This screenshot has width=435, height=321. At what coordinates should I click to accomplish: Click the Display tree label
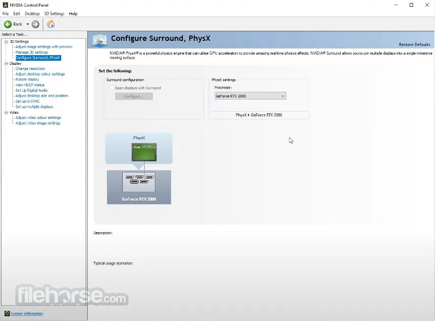(15, 63)
